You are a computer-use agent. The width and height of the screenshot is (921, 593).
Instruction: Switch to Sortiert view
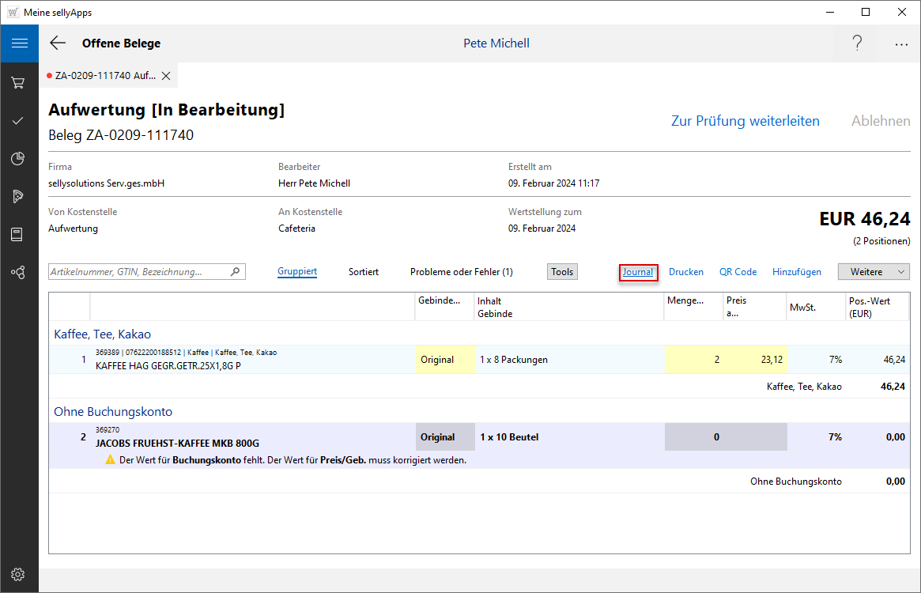[x=364, y=272]
